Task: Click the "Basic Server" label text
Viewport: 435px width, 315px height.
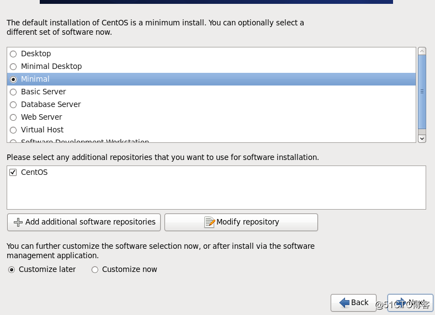Action: (x=43, y=92)
